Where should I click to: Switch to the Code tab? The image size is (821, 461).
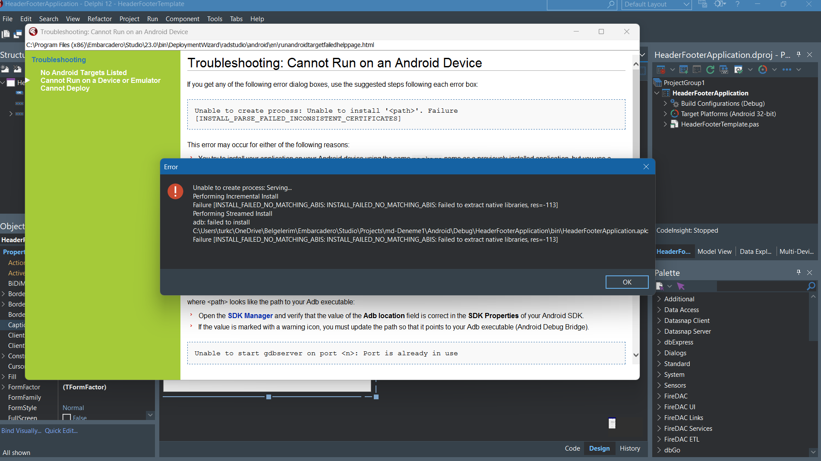click(x=572, y=448)
